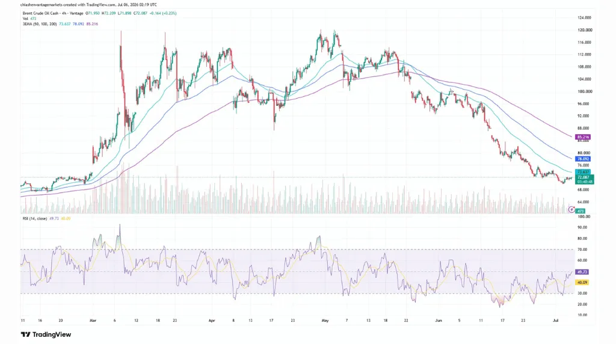Image resolution: width=616 pixels, height=344 pixels.
Task: Click the green 72.087 current price label
Action: tap(585, 179)
